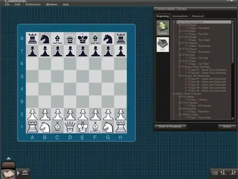Collapse The Pawn lesson node

180,61
